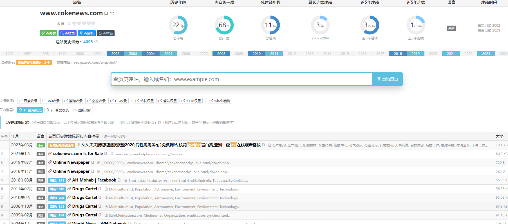Open the GG收录 quick link

coord(118,101)
